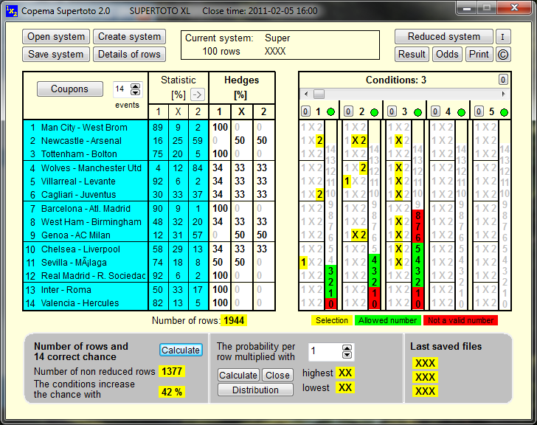The image size is (537, 425).
Task: Reset condition 1 with its 0 button
Action: pyautogui.click(x=305, y=111)
